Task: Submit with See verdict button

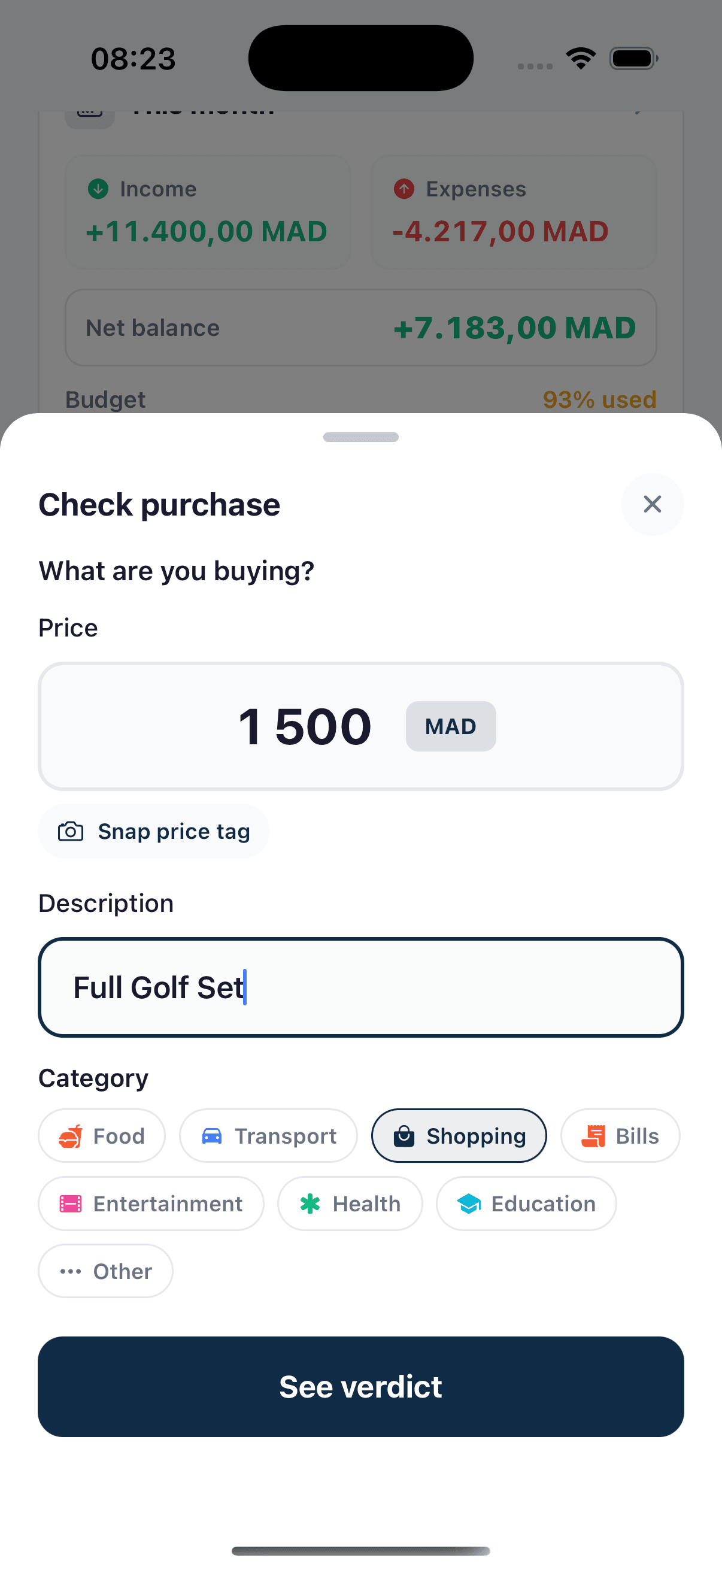Action: click(x=360, y=1387)
